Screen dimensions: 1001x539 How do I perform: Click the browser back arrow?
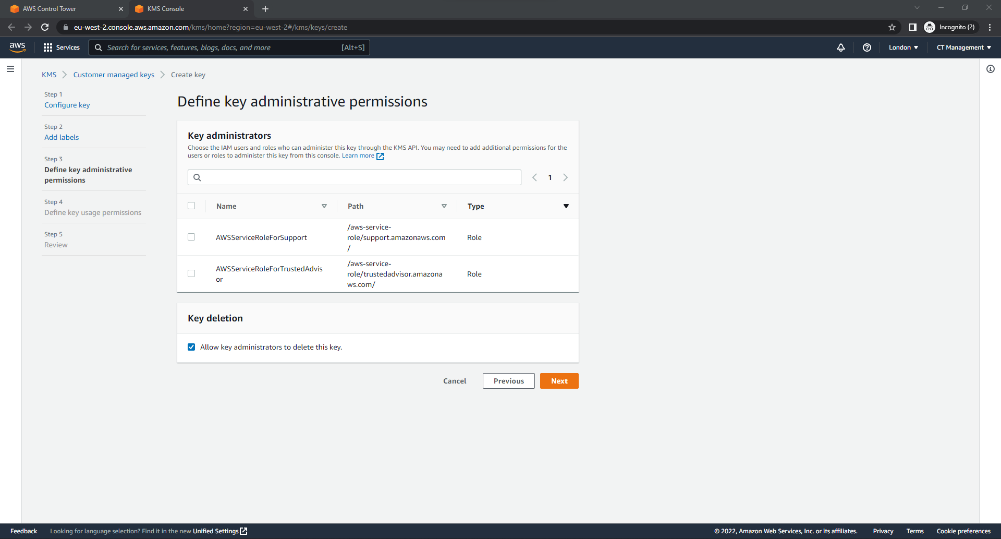[11, 27]
